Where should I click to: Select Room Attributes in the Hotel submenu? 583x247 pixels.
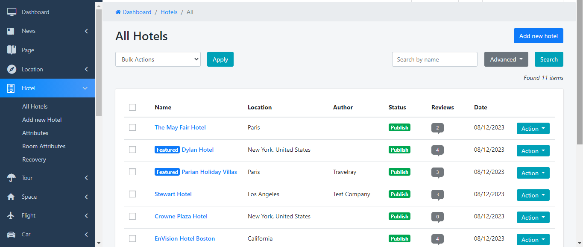44,146
